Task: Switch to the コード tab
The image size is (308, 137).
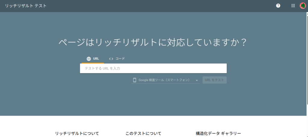Action: [117, 58]
